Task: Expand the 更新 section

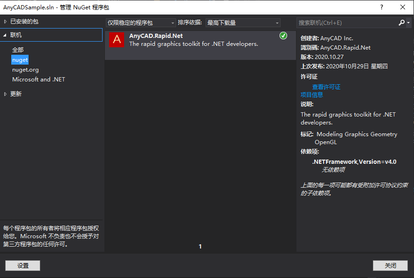Action: pos(6,94)
